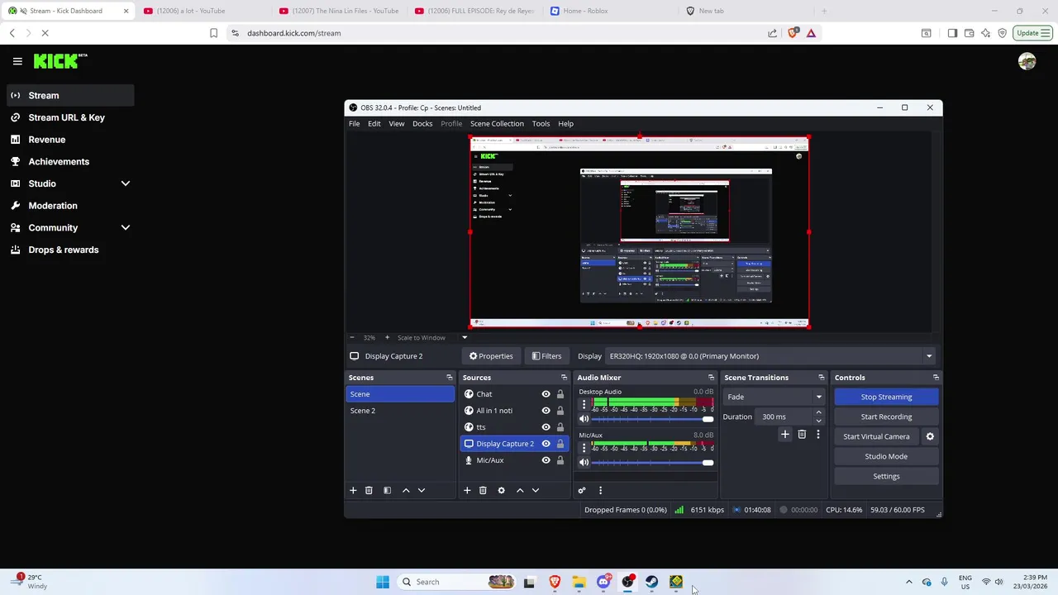Open Filters for Display Capture 2
The image size is (1058, 595).
(x=546, y=356)
